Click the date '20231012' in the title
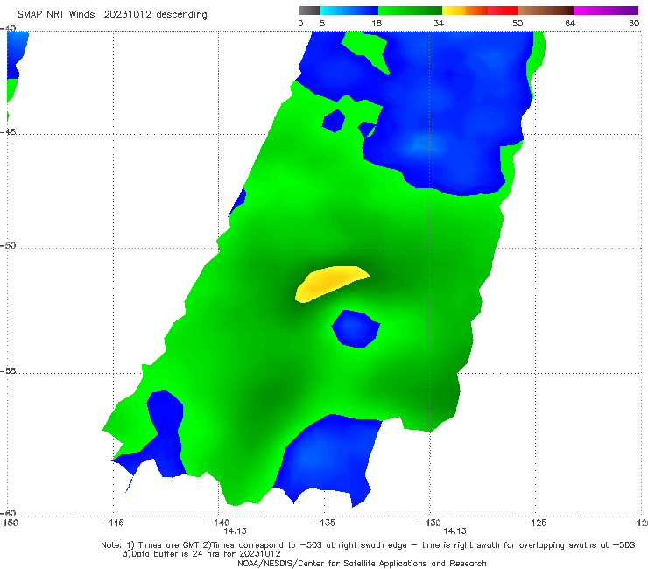 point(127,14)
